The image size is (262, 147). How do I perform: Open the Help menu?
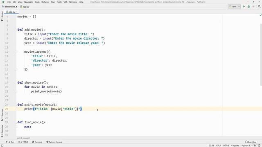(x=81, y=2)
